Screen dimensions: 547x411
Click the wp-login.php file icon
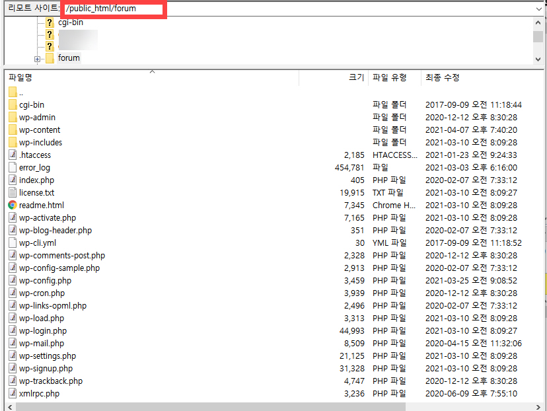coord(13,330)
